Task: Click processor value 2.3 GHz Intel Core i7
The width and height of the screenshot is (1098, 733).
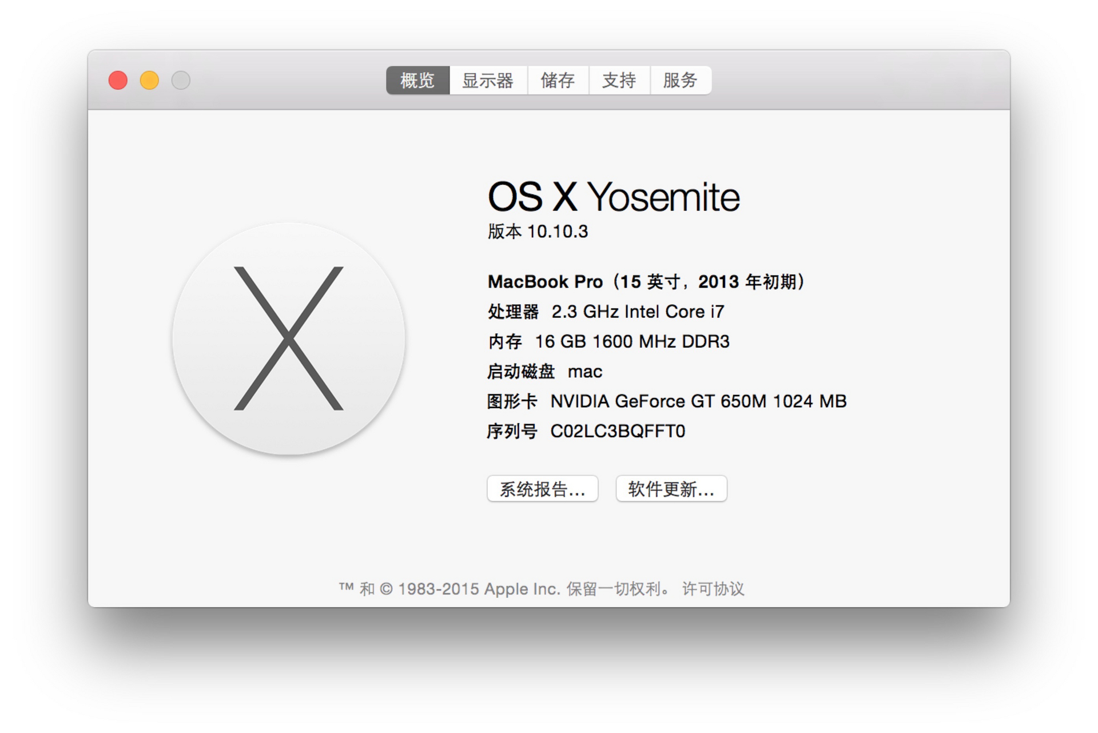Action: (638, 312)
